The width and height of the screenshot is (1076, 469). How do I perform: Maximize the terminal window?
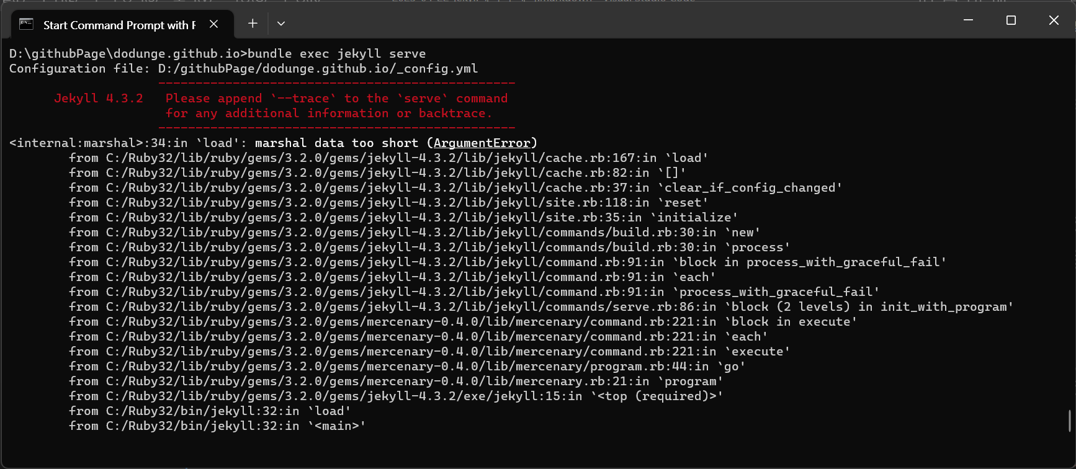(x=1011, y=20)
